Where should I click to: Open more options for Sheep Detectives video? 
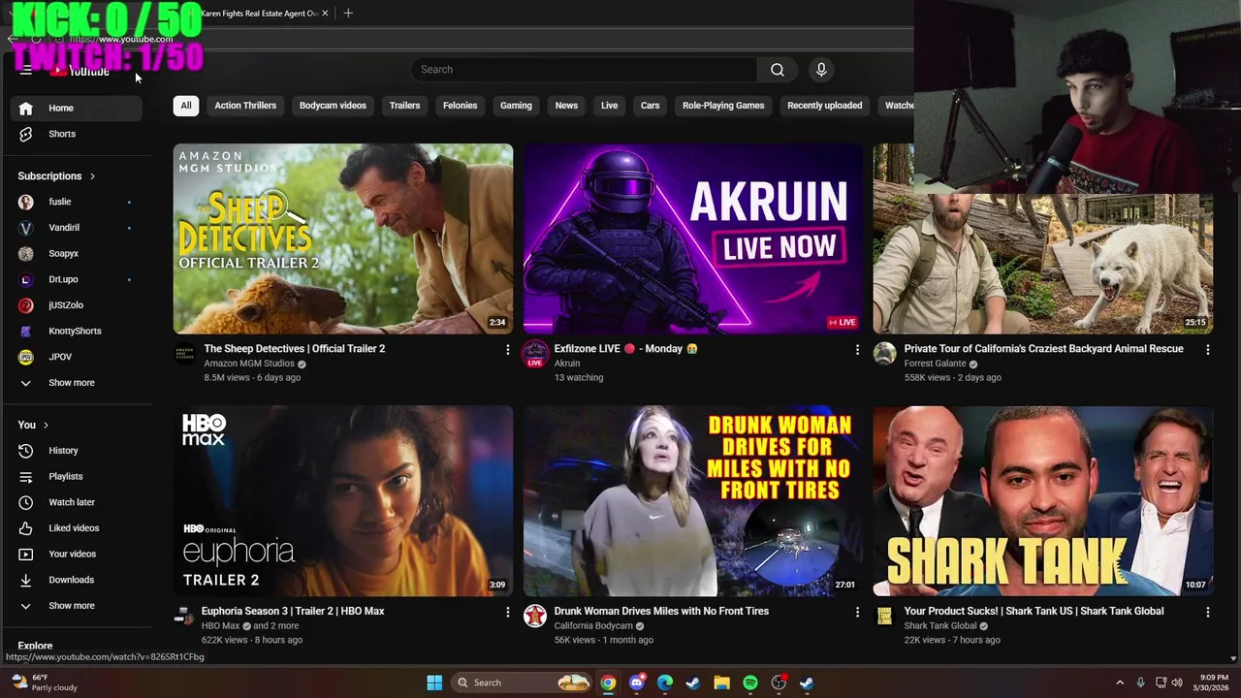click(x=507, y=349)
